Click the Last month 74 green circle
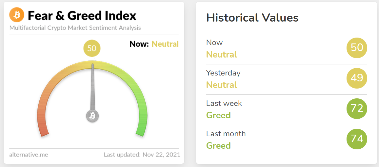Image resolution: width=379 pixels, height=167 pixels. (357, 139)
